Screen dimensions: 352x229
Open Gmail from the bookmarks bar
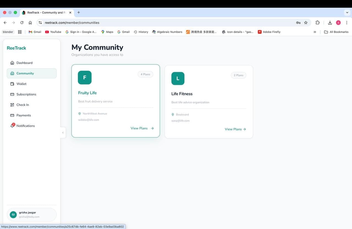[x=35, y=32]
